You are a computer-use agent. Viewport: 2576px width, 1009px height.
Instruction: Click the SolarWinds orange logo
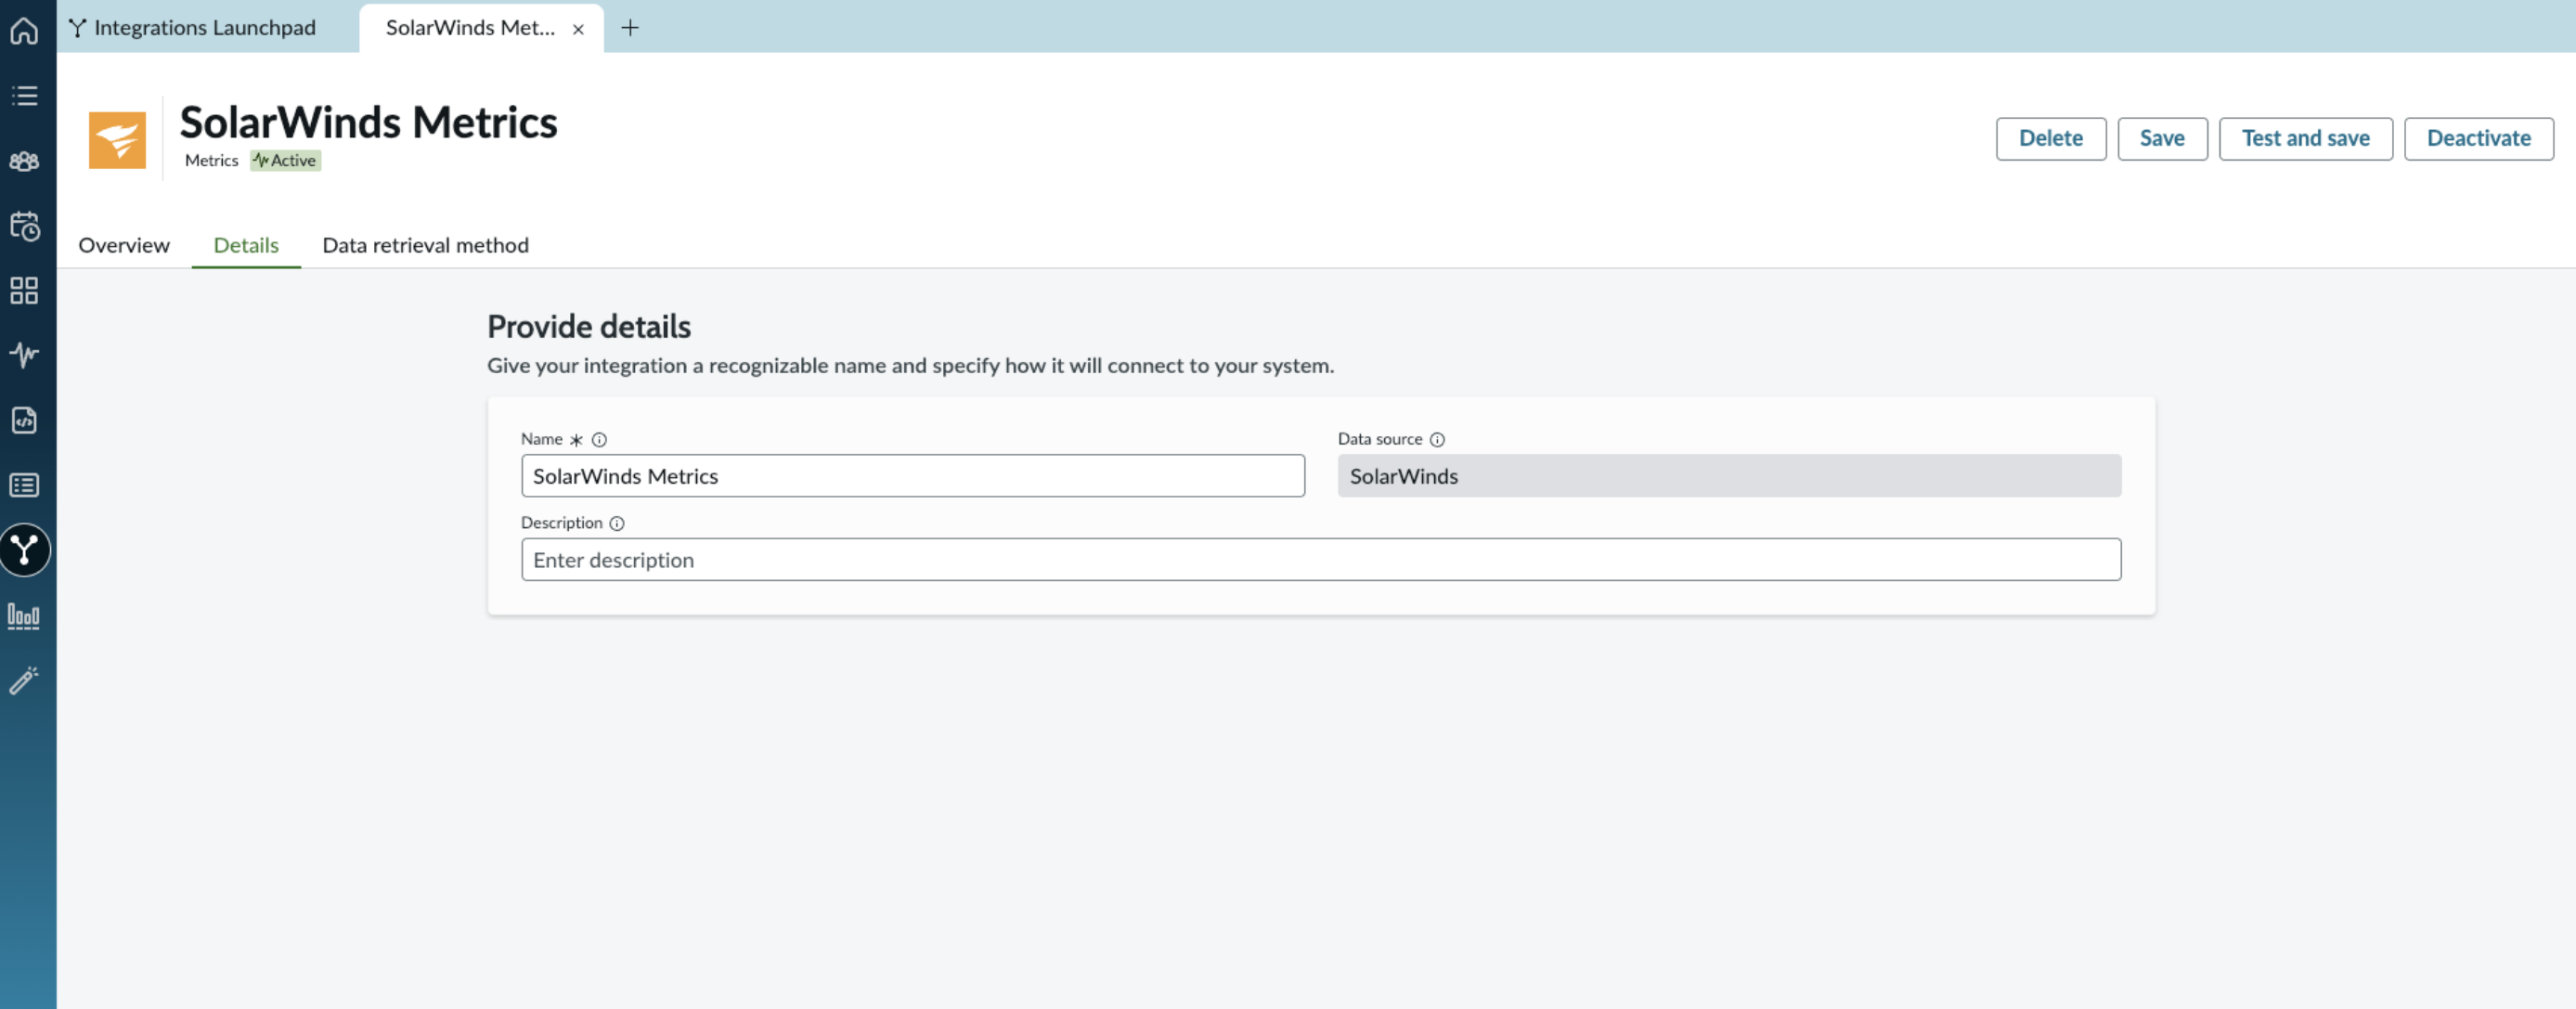(117, 140)
